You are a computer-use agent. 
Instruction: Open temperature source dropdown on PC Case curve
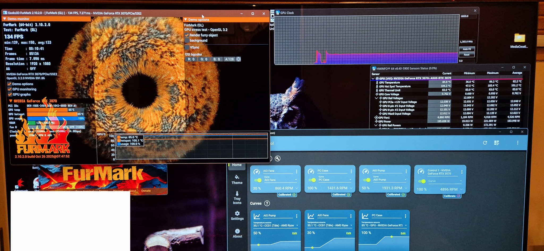pos(384,225)
